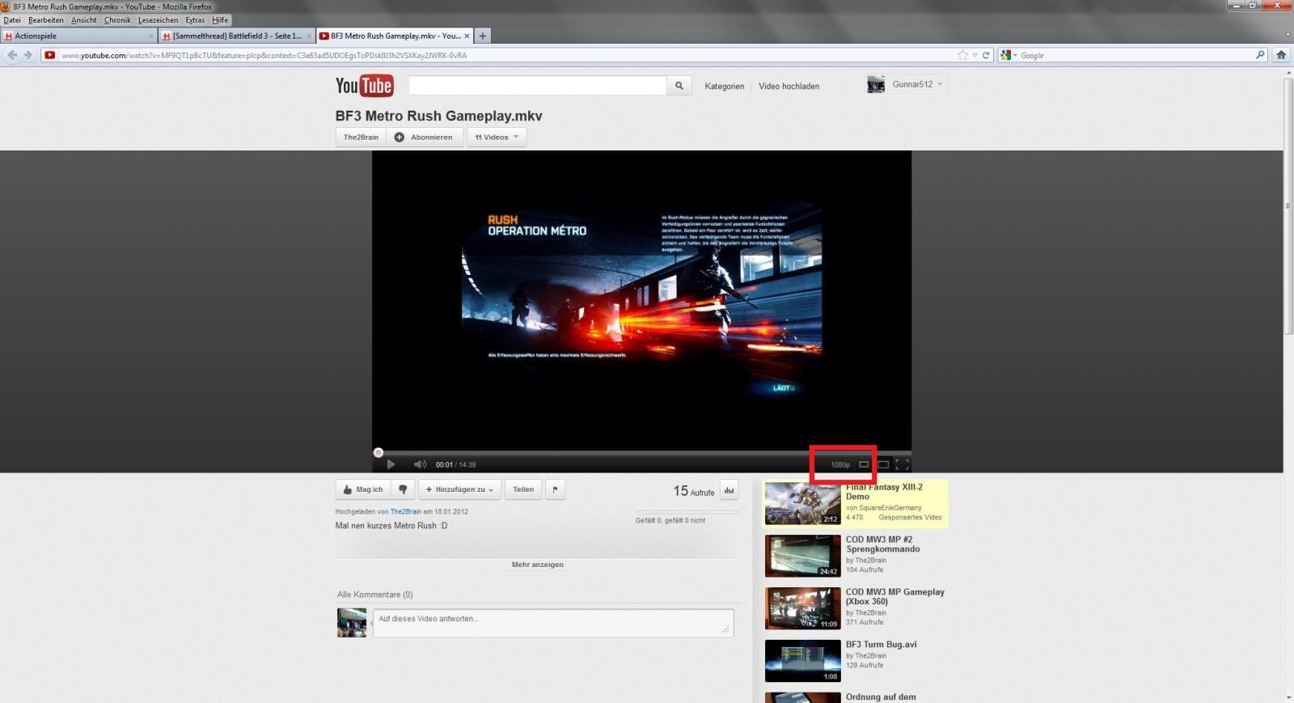Click the Teilen share button
This screenshot has width=1294, height=703.
pyautogui.click(x=523, y=489)
